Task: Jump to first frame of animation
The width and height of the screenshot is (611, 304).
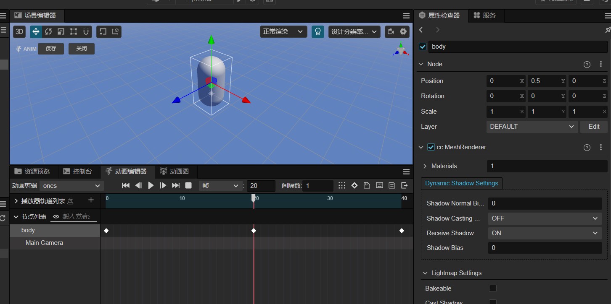Action: tap(125, 185)
